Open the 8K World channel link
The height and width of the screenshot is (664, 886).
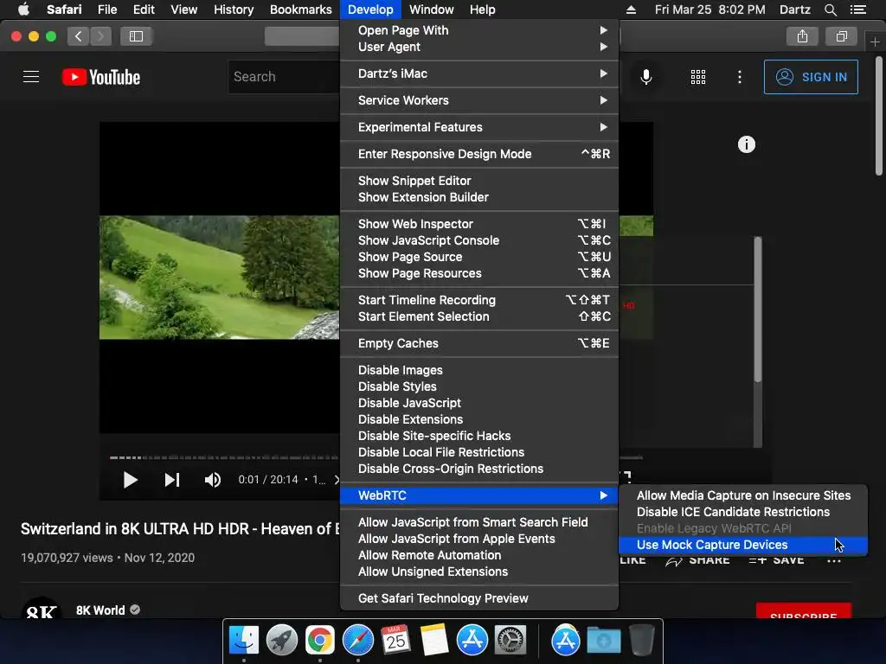100,610
